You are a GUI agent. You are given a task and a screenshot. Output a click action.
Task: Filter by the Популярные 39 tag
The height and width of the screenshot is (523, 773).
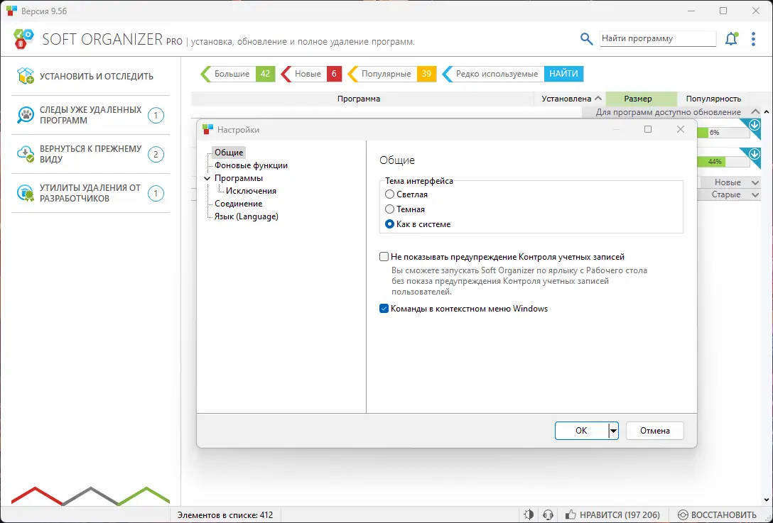tap(392, 74)
